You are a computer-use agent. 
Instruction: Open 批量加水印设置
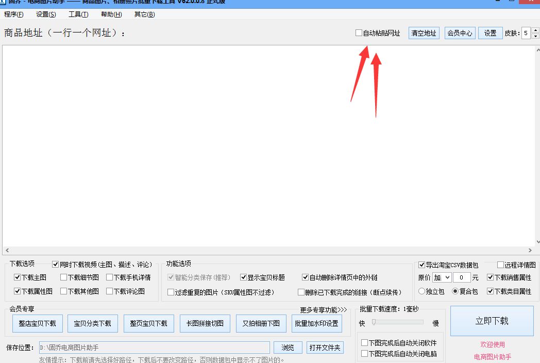click(x=317, y=323)
